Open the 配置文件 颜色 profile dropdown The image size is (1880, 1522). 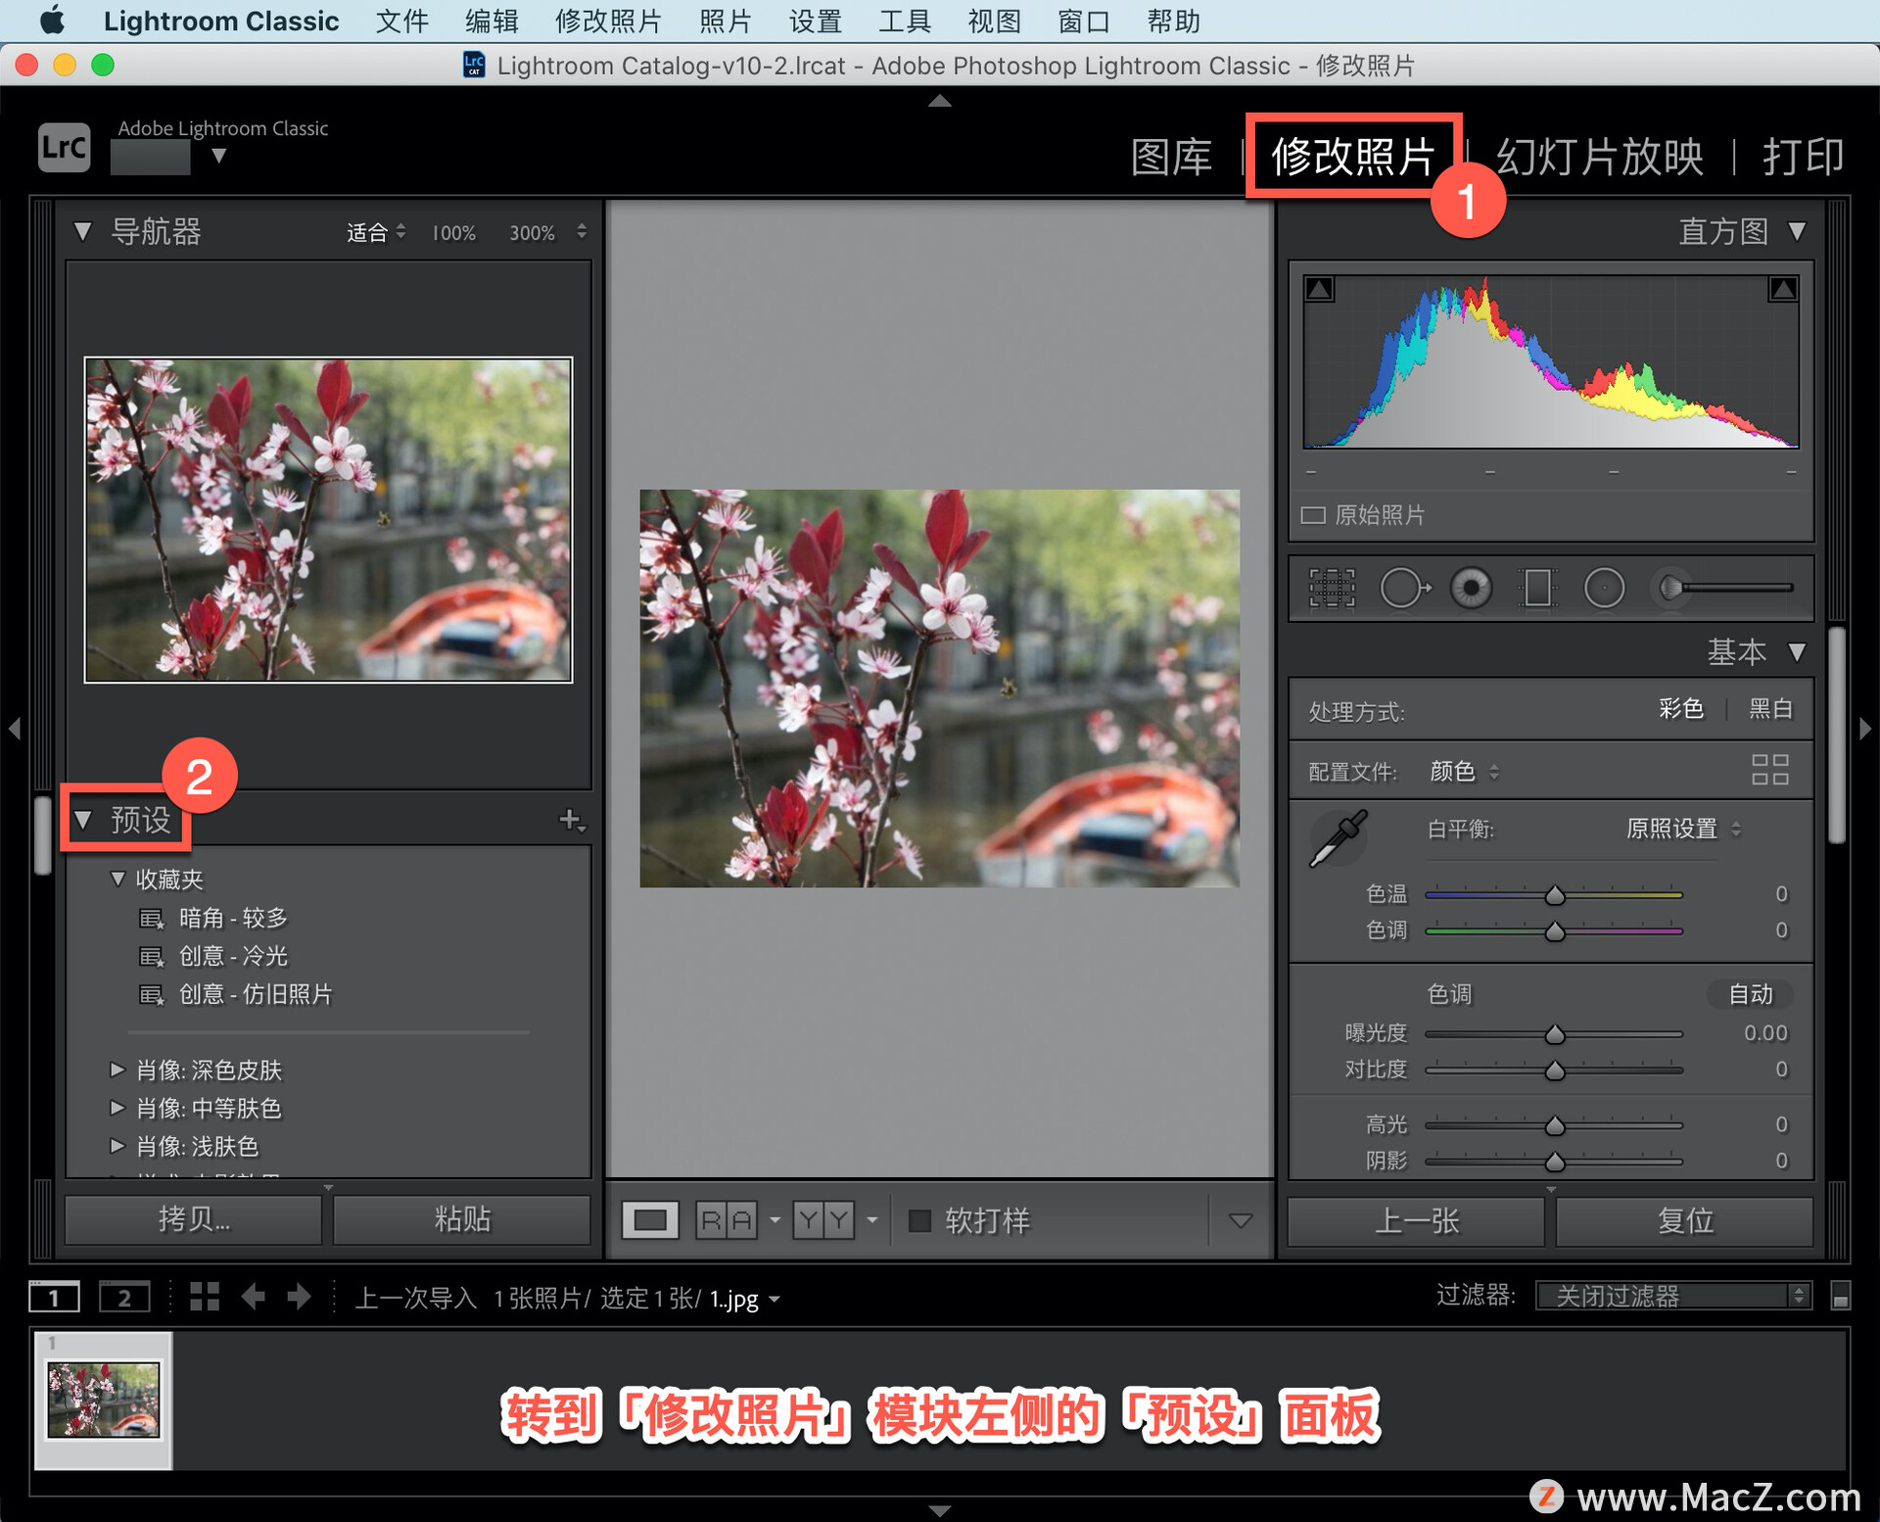pyautogui.click(x=1464, y=771)
